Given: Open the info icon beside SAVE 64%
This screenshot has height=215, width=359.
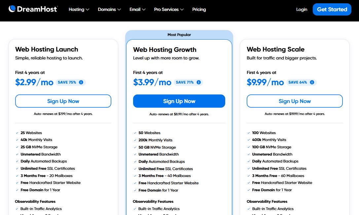Looking at the screenshot, I should pos(312,82).
